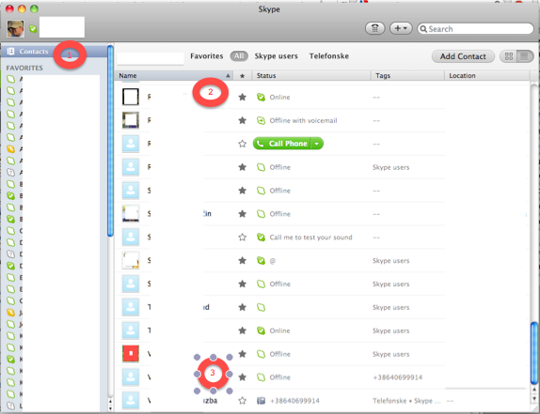
Task: Sort by the favorite star column header
Action: 243,76
